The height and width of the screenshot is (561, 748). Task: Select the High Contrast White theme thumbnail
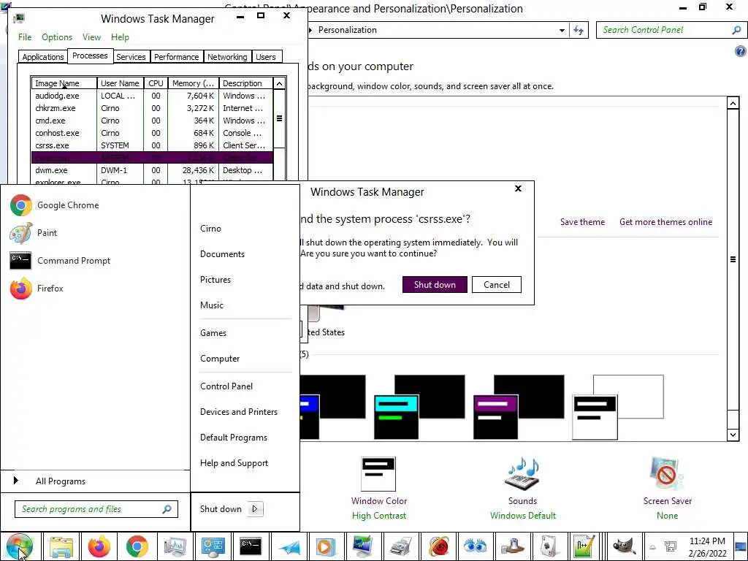coord(618,407)
